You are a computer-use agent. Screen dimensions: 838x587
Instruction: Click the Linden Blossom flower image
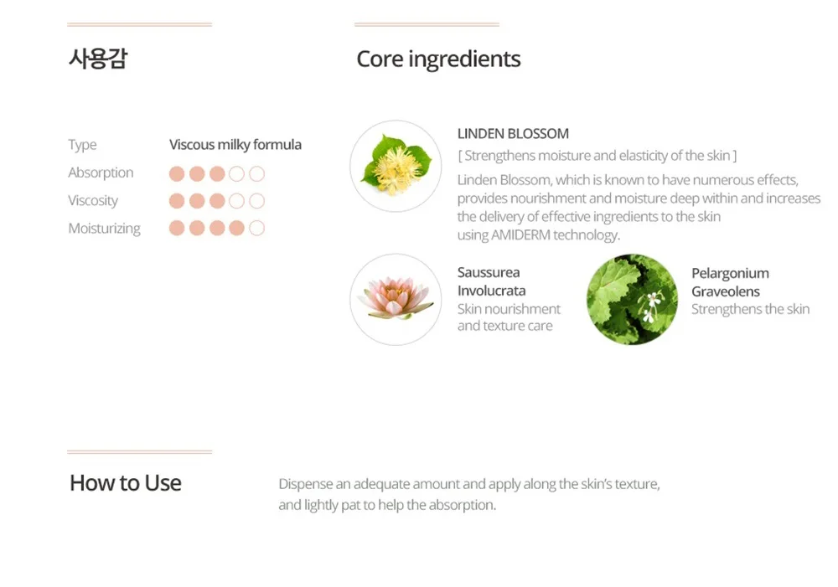396,165
